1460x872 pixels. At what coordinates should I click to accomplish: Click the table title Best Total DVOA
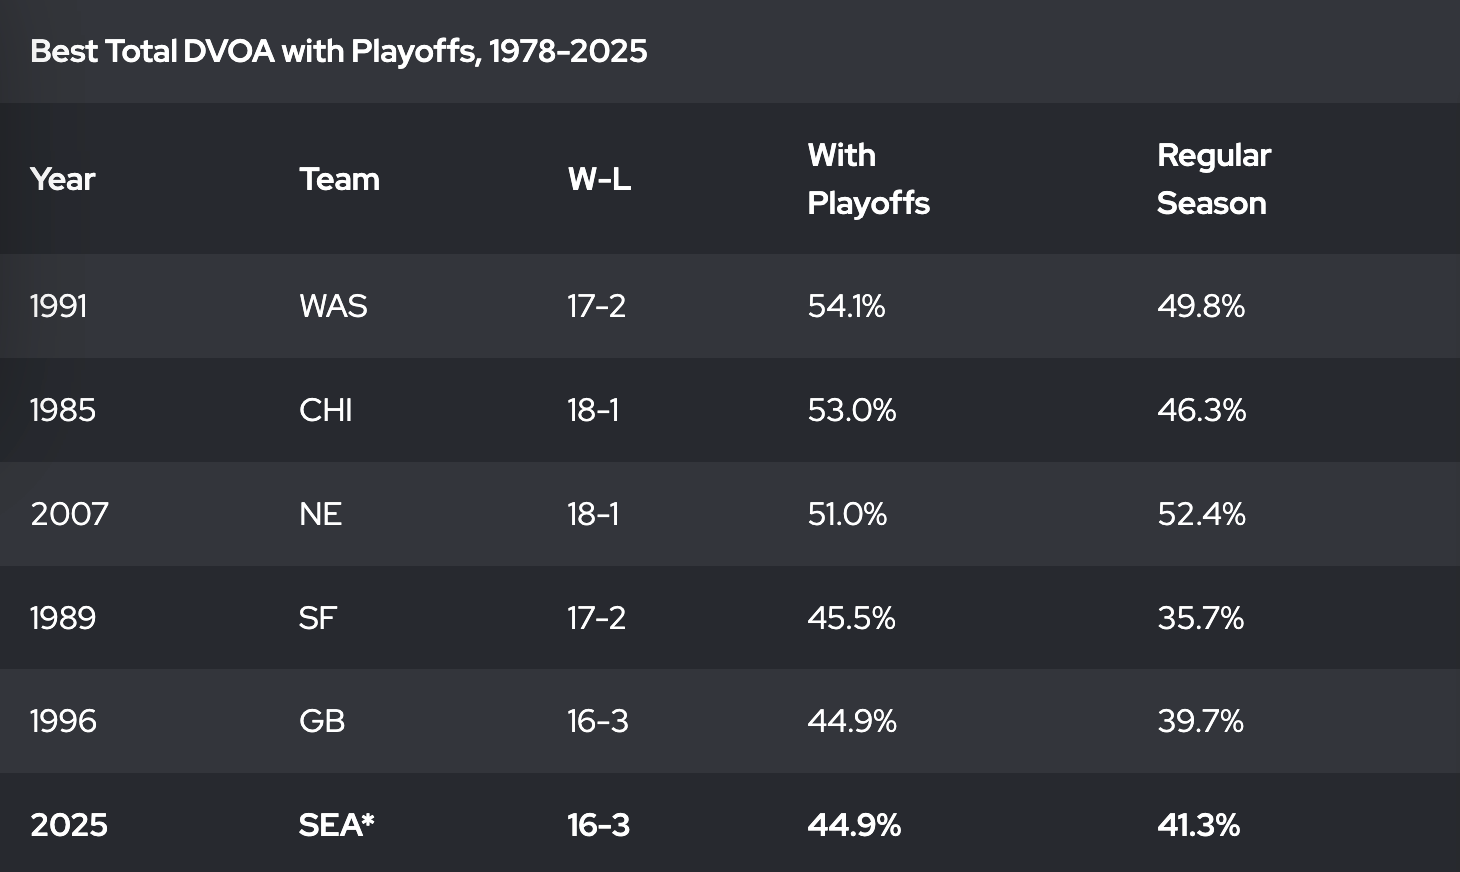(x=338, y=51)
